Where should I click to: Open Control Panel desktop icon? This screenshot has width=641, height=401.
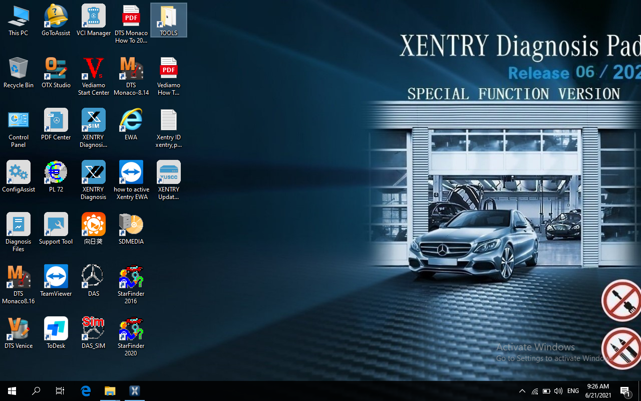19,128
